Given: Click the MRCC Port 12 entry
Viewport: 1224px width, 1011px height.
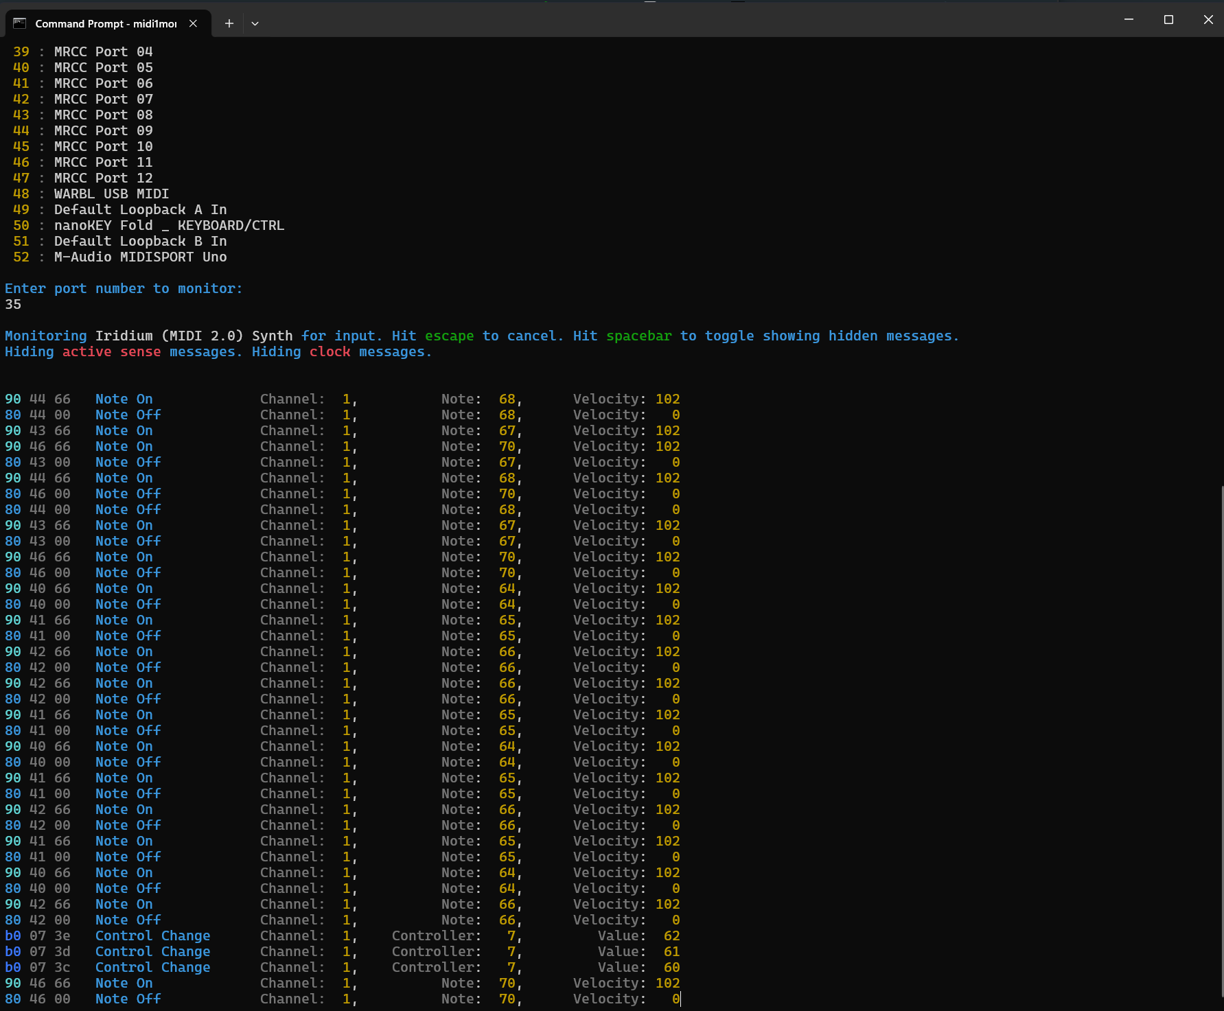Looking at the screenshot, I should (103, 178).
